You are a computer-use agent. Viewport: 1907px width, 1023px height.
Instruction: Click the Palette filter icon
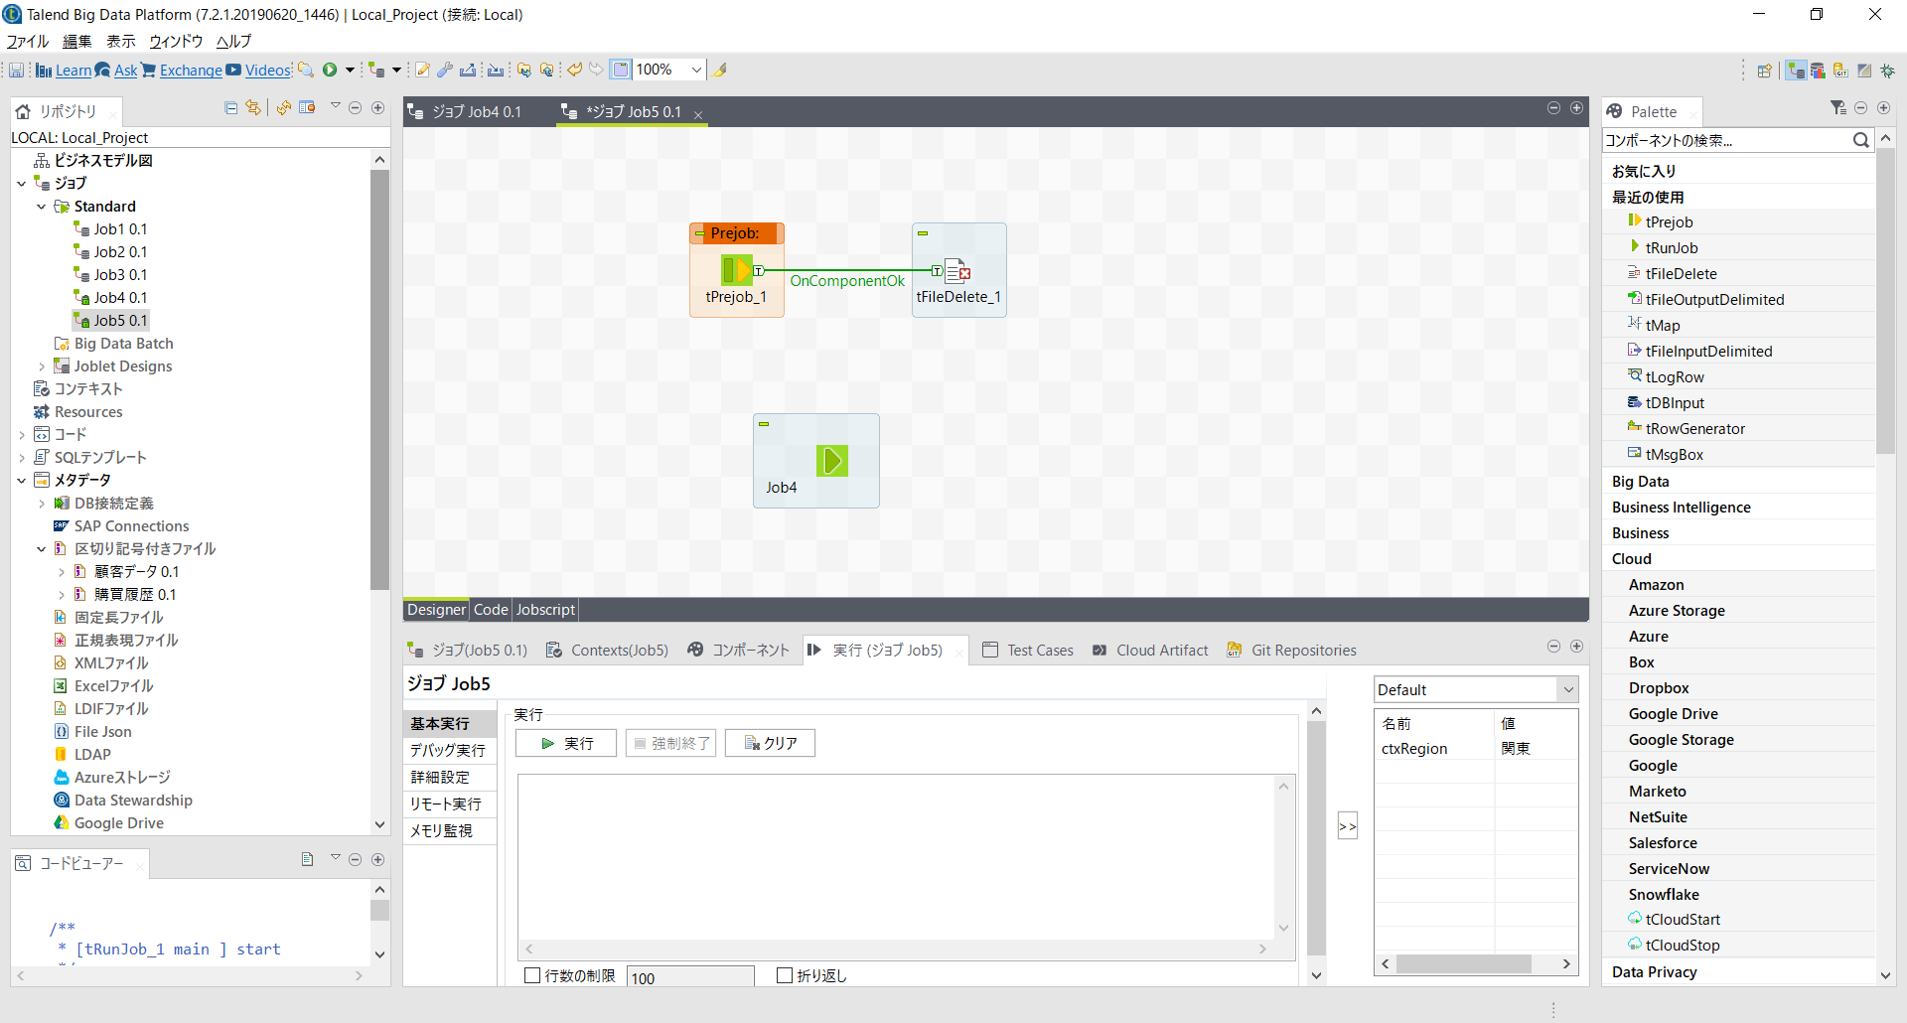tap(1838, 108)
